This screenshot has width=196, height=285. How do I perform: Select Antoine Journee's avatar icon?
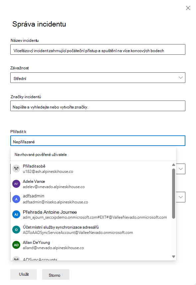coord(16,214)
